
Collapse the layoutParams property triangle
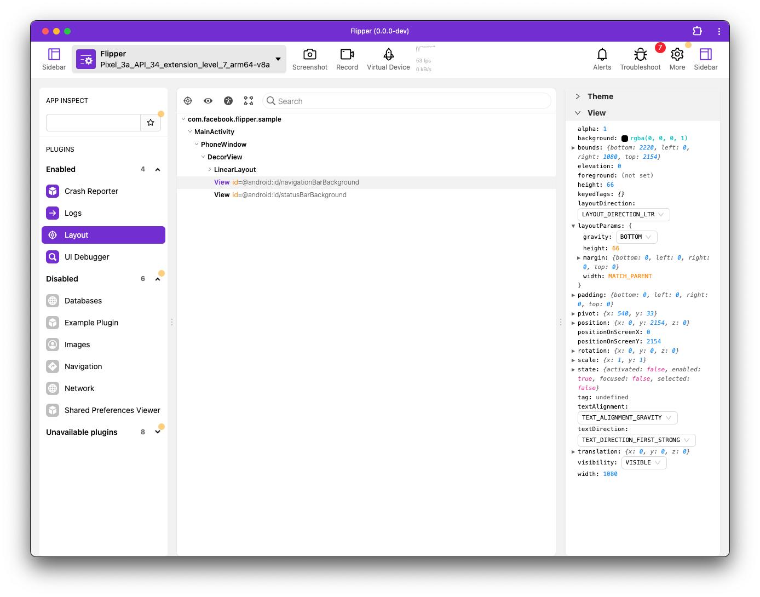pyautogui.click(x=573, y=226)
